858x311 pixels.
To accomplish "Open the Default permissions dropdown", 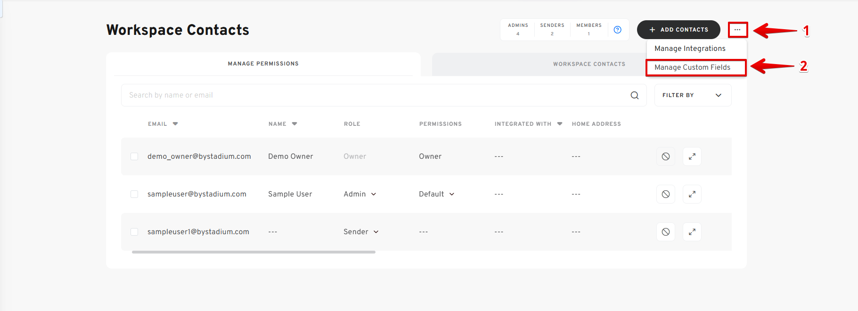I will coord(436,194).
